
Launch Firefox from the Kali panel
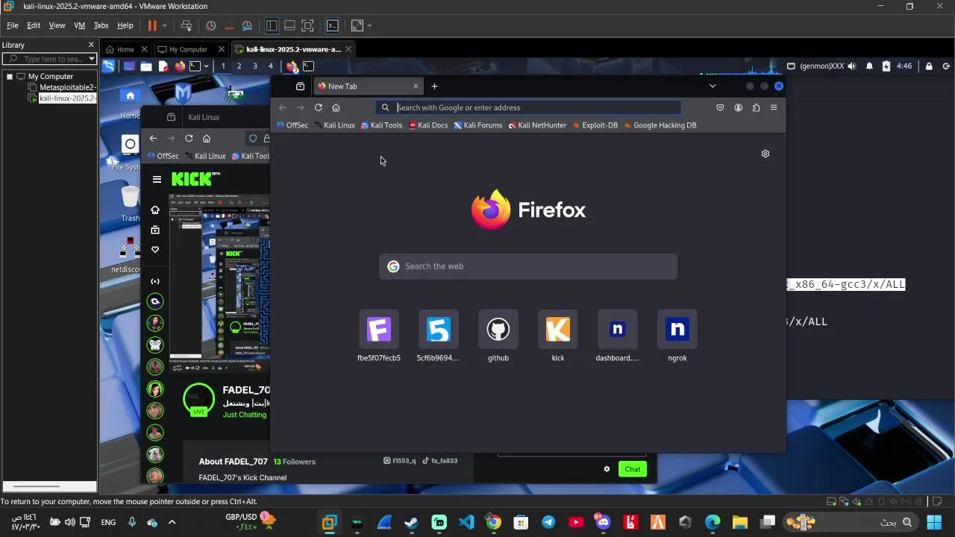pos(180,66)
